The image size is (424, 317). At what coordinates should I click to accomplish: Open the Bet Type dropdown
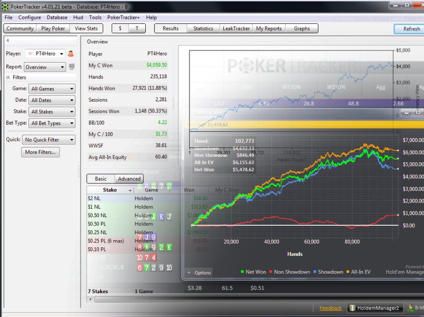[52, 123]
